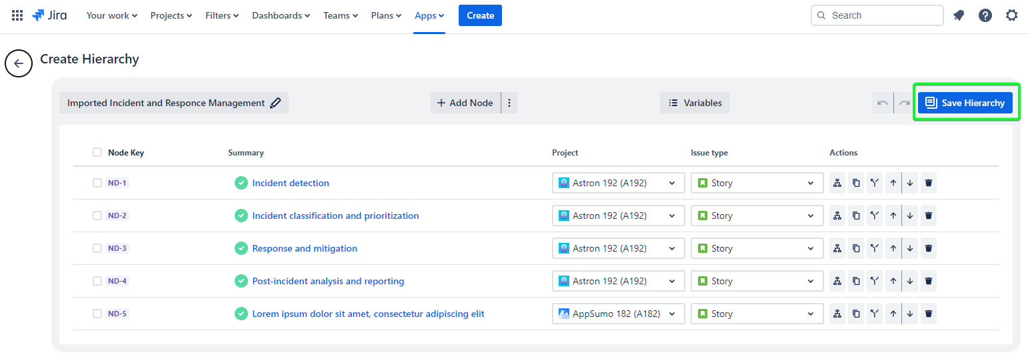Open the Incident detection summary link
Image resolution: width=1028 pixels, height=355 pixels.
click(x=290, y=183)
